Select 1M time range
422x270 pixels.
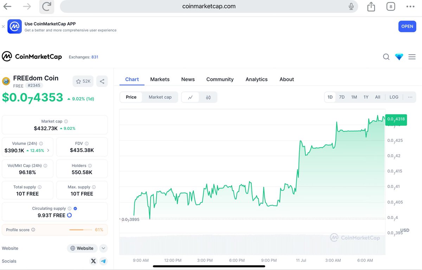click(x=354, y=97)
